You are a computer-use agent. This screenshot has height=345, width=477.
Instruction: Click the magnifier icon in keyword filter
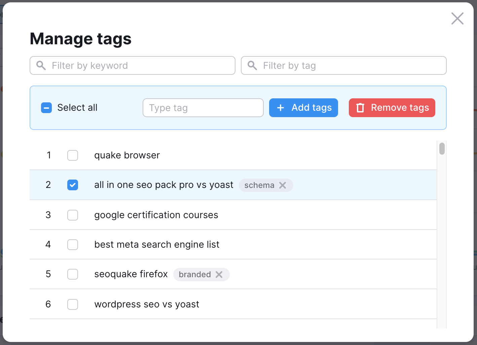click(x=41, y=65)
